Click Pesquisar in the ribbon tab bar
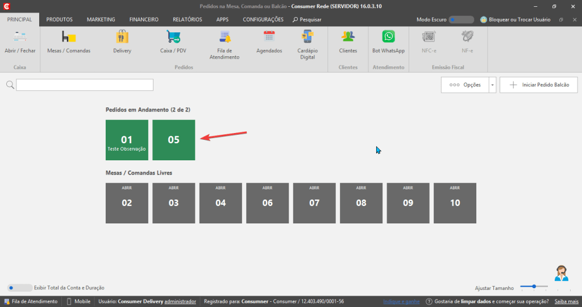This screenshot has width=582, height=307. pyautogui.click(x=307, y=20)
